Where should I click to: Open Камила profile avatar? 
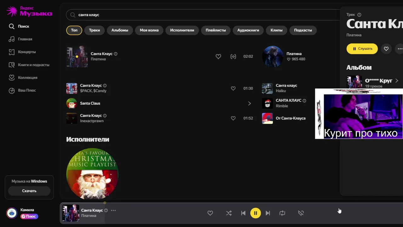(12, 213)
